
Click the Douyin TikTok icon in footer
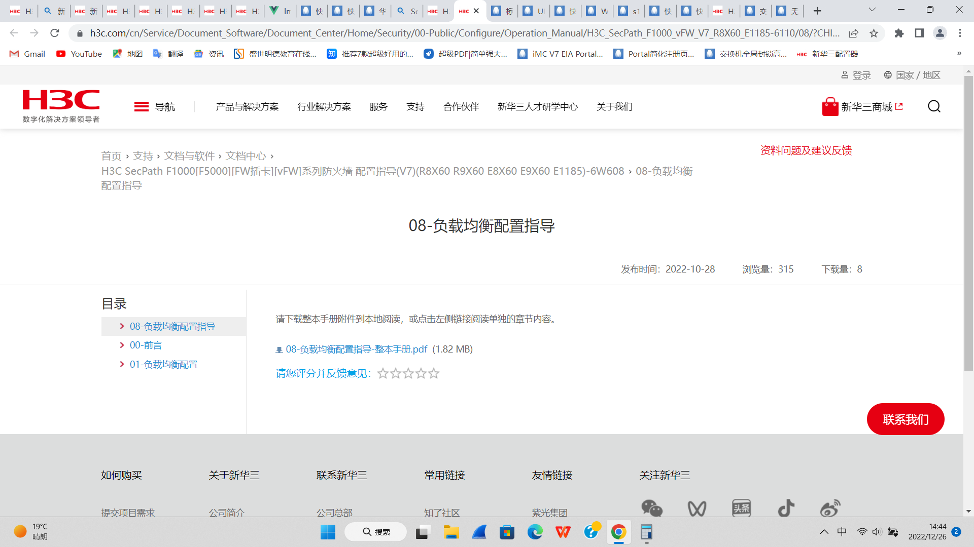(786, 508)
